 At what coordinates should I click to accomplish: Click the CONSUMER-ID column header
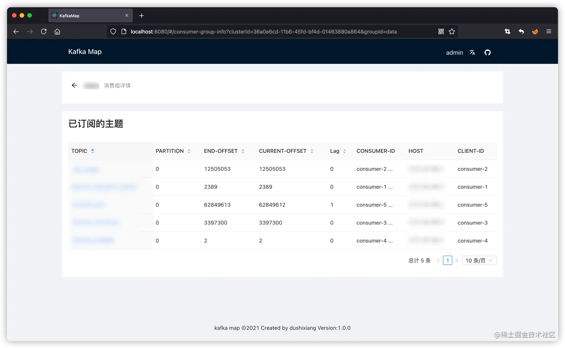[x=376, y=151]
